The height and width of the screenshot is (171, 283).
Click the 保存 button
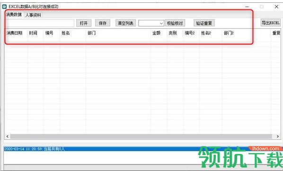click(x=103, y=23)
